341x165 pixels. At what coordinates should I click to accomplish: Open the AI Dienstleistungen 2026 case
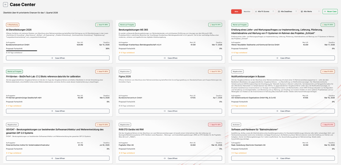coord(58,58)
